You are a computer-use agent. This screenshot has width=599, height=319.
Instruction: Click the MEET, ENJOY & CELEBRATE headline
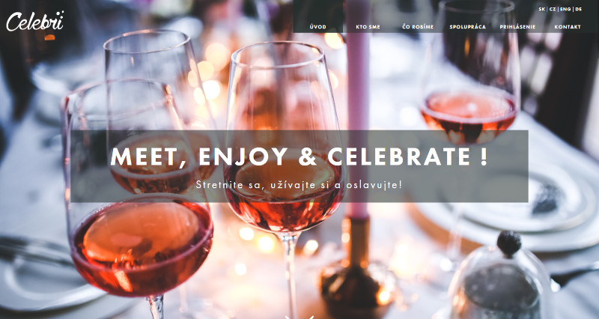click(x=299, y=156)
